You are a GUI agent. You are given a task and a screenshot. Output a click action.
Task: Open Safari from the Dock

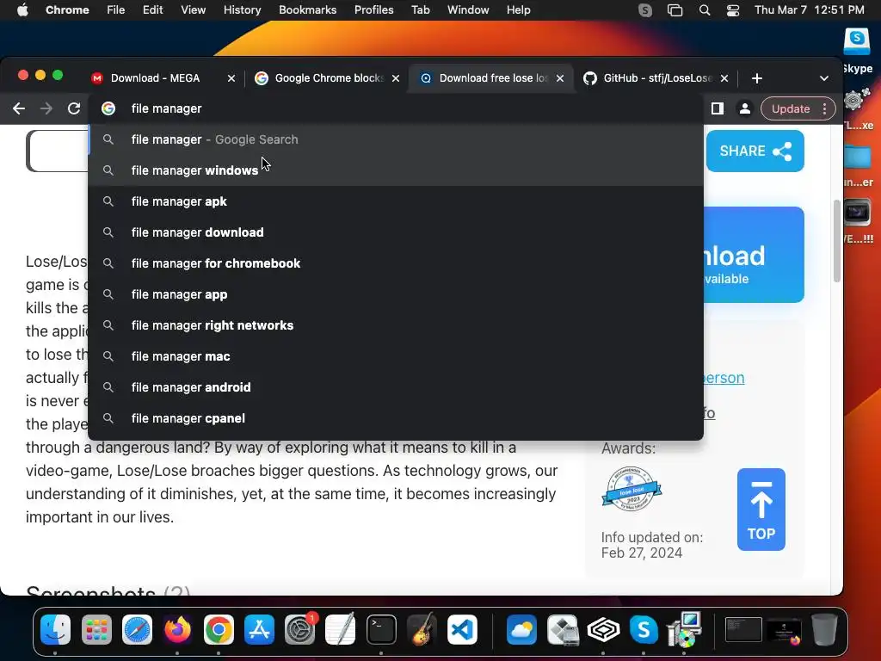pyautogui.click(x=137, y=629)
